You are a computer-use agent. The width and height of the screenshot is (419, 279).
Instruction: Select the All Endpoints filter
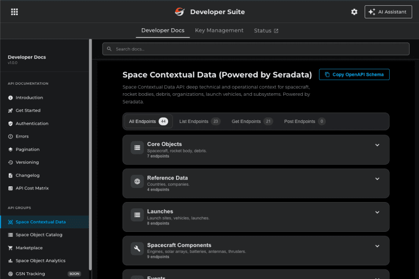tap(148, 121)
